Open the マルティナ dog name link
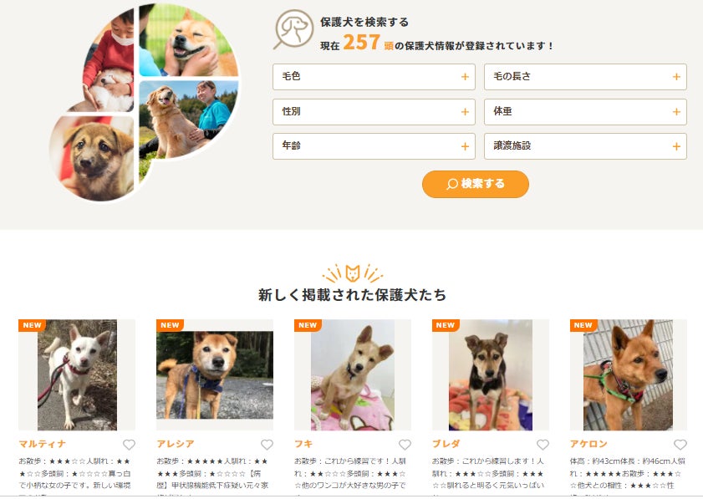 tap(42, 444)
